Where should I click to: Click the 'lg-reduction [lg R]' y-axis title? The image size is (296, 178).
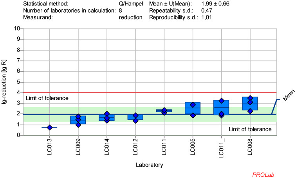coord(4,82)
